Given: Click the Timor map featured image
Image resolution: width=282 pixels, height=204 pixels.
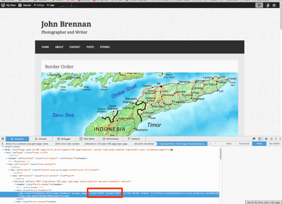Looking at the screenshot, I should tap(140, 104).
